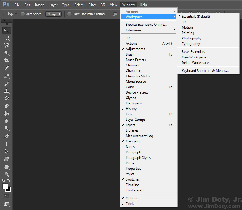Select the Pen tool

pyautogui.click(x=7, y=136)
